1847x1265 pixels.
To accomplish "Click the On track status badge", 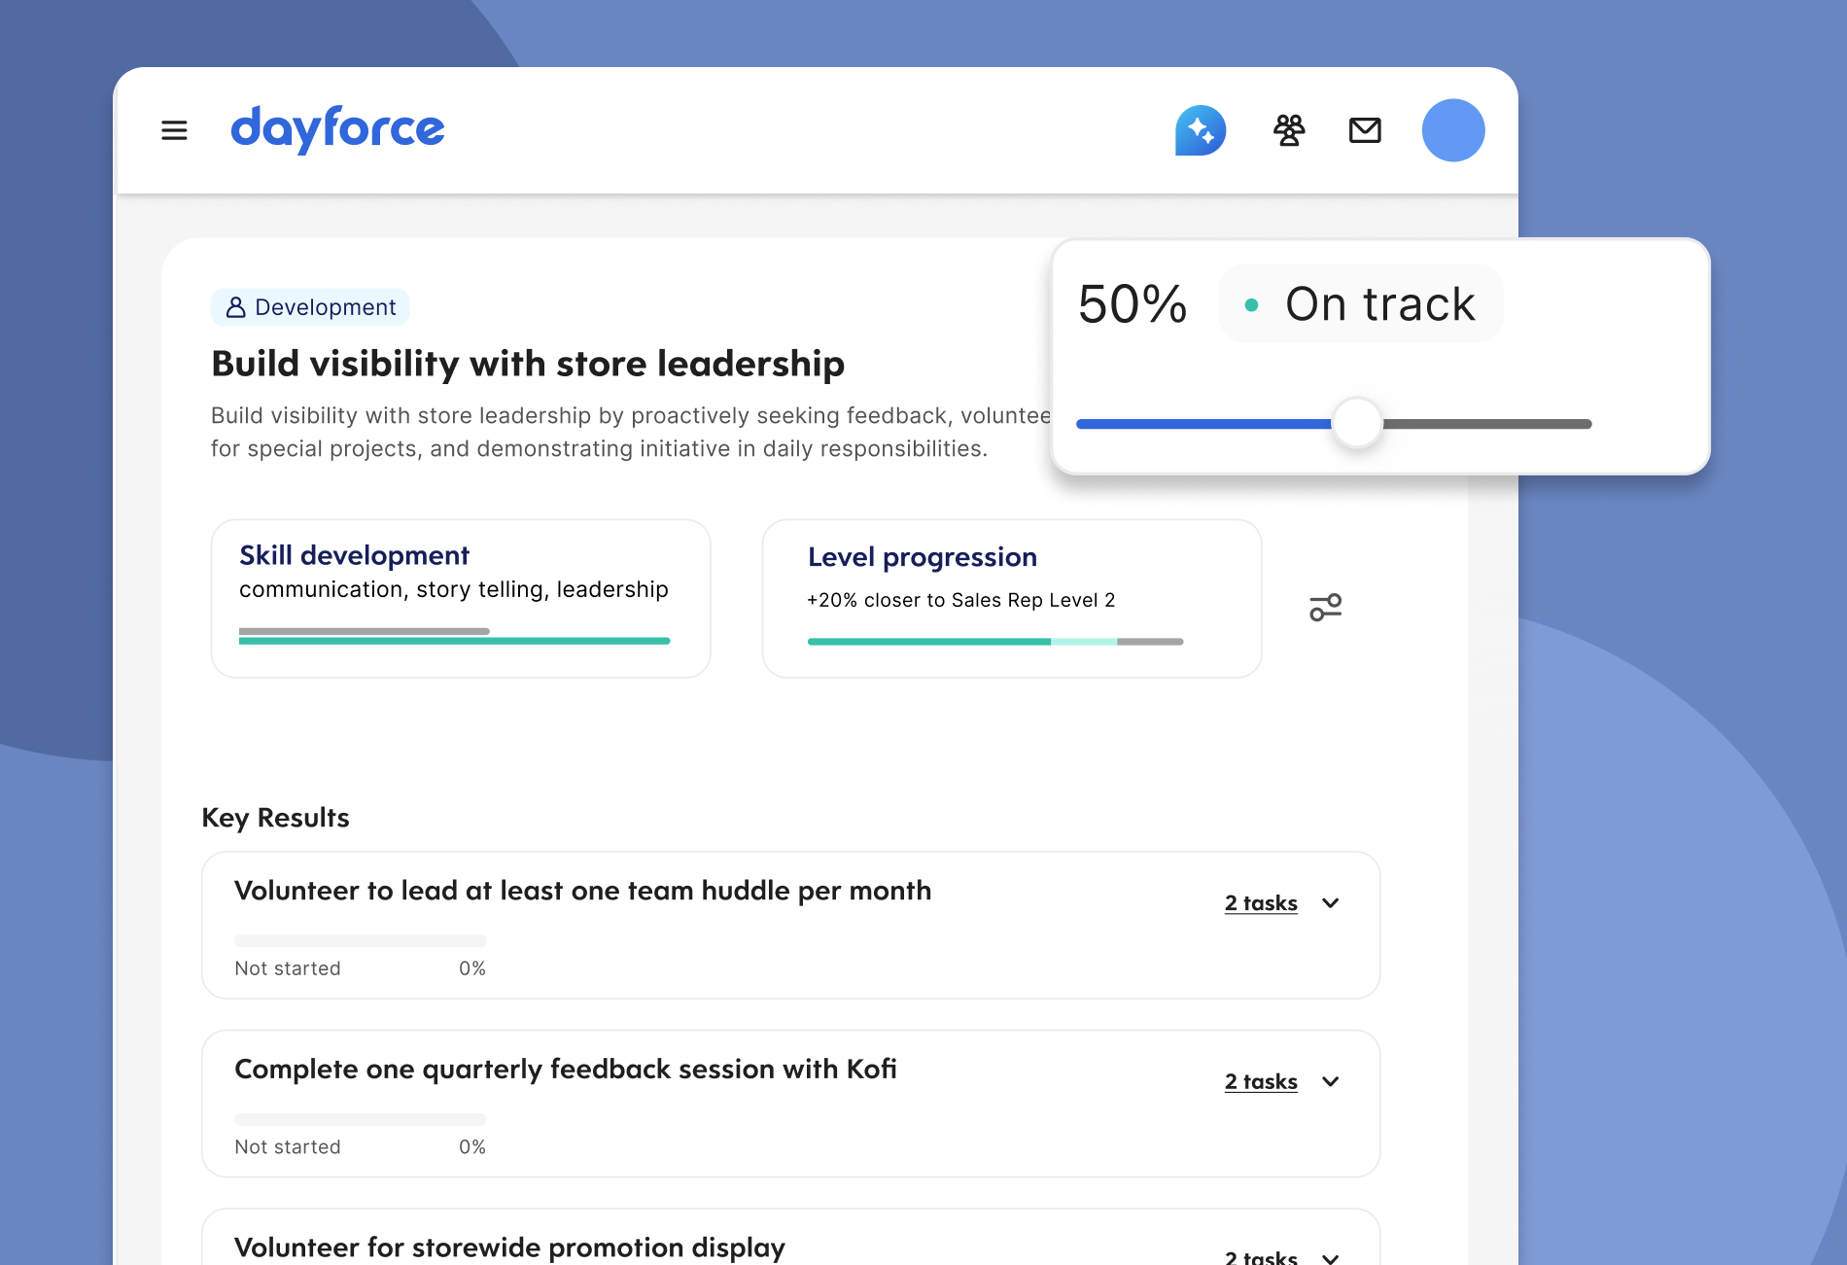I will pyautogui.click(x=1361, y=303).
